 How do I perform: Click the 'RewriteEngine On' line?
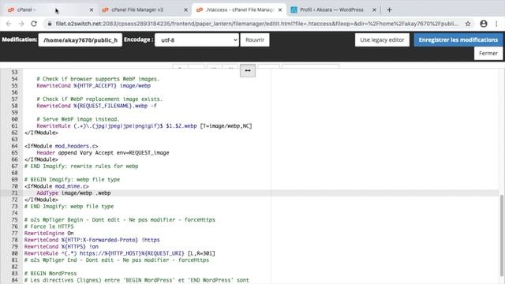pyautogui.click(x=49, y=234)
